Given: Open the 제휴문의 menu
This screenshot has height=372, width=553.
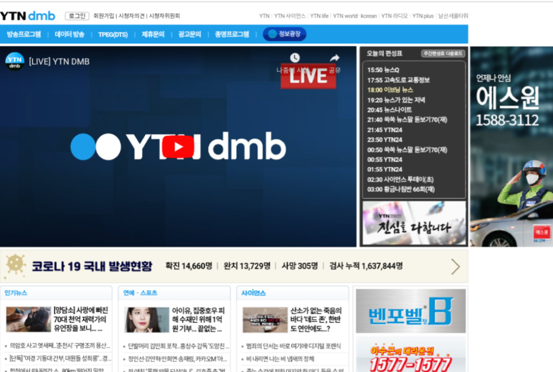Looking at the screenshot, I should (153, 34).
